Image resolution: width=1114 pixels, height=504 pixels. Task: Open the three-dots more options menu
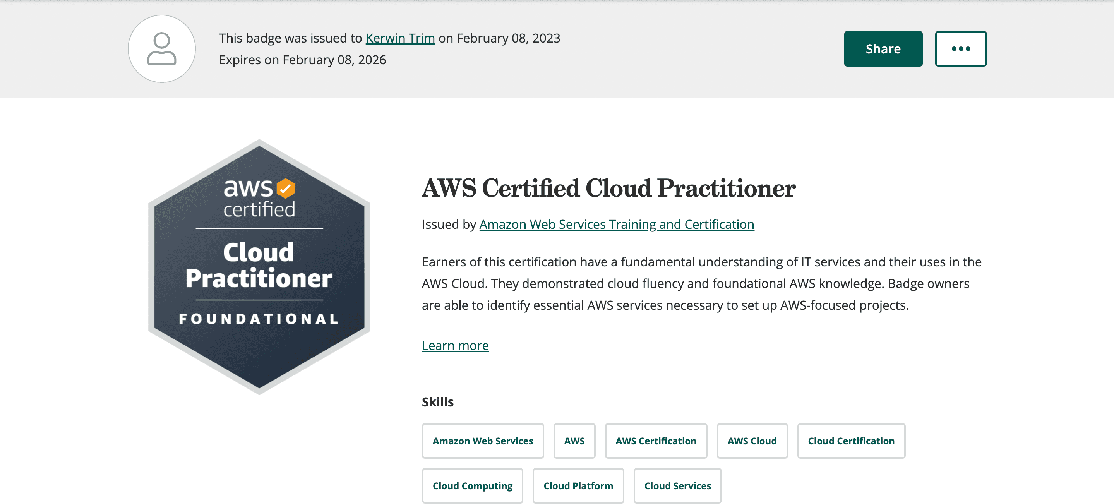pyautogui.click(x=960, y=49)
